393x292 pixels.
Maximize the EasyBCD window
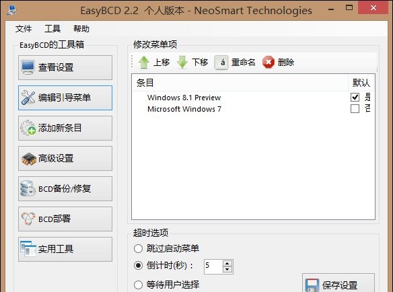point(349,8)
